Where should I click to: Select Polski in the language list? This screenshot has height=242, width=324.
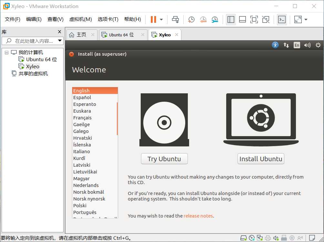95,206
